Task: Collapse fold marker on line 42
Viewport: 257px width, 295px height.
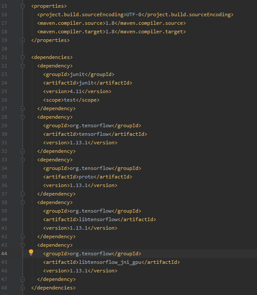Action: (x=23, y=237)
